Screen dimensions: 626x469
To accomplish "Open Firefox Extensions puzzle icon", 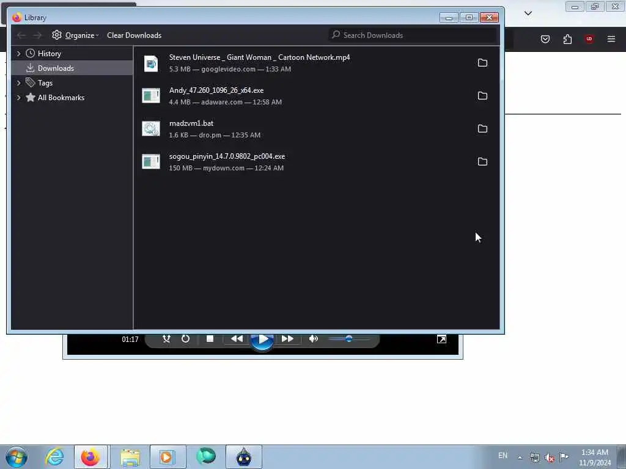I will [x=567, y=39].
